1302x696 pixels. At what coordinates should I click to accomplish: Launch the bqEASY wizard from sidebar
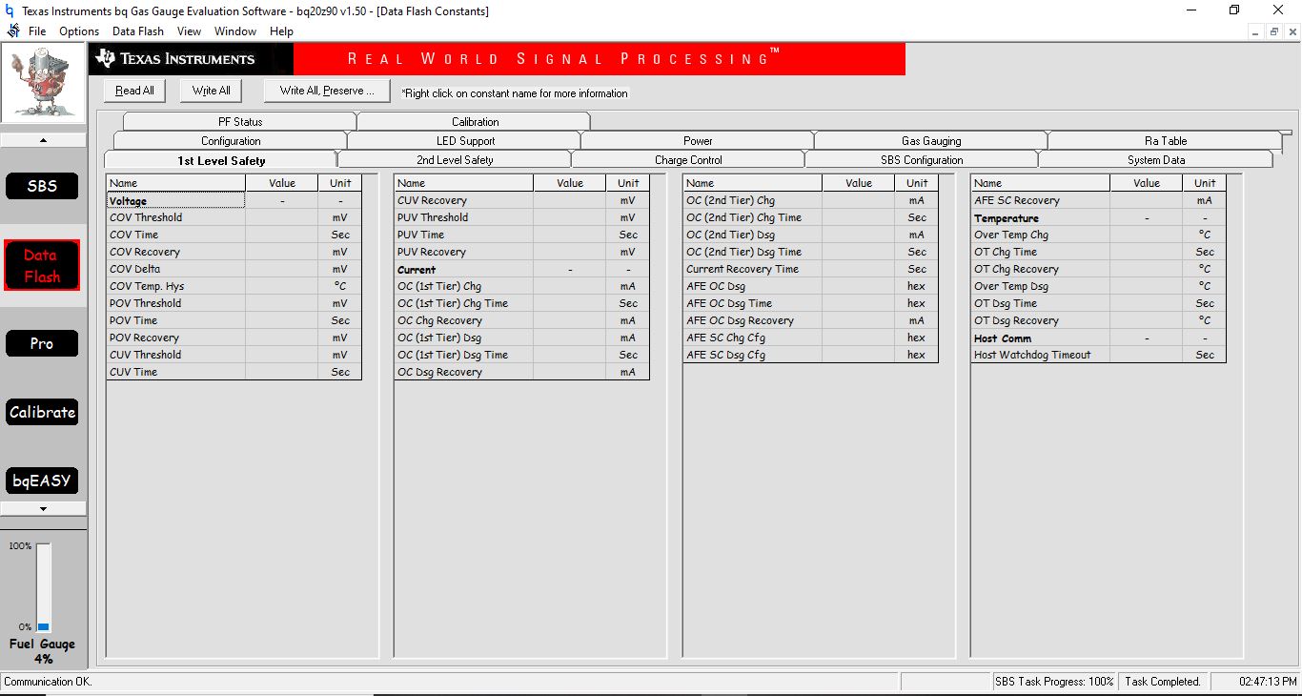tap(42, 481)
